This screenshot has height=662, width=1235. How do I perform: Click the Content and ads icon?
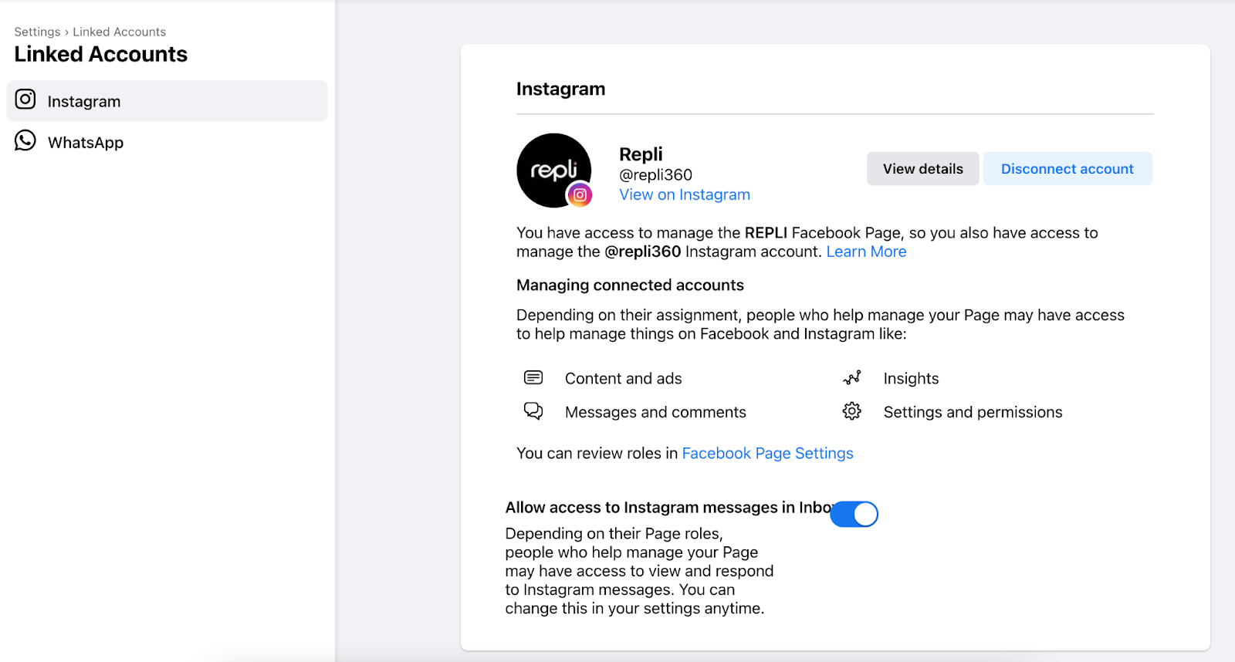[533, 377]
